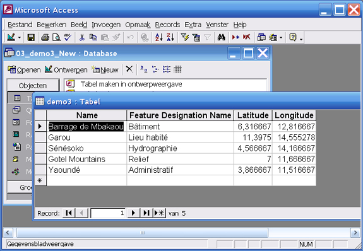
Task: Select 'Tabel maken in ontwerpweergave'
Action: (x=131, y=84)
